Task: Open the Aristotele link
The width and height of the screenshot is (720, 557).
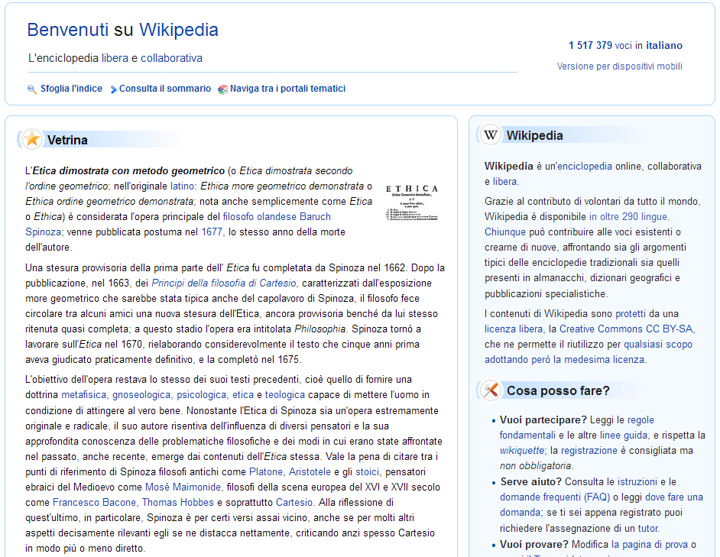Action: pyautogui.click(x=310, y=471)
